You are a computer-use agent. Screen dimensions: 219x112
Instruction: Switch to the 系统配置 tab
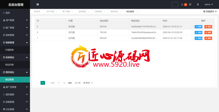point(82,12)
